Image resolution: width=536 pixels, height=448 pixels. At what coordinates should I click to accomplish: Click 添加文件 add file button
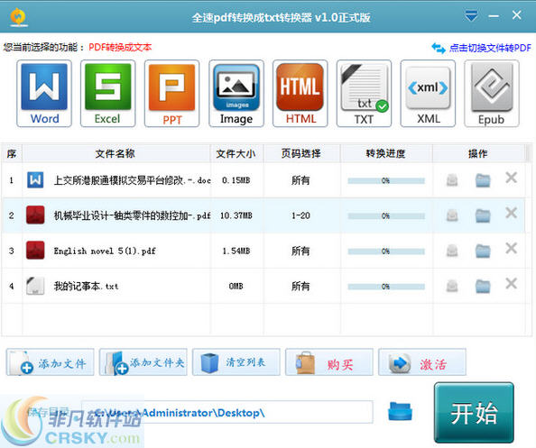(x=51, y=362)
